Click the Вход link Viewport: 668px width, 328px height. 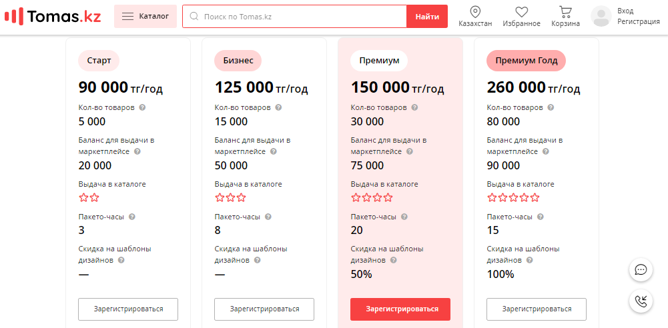coord(625,11)
